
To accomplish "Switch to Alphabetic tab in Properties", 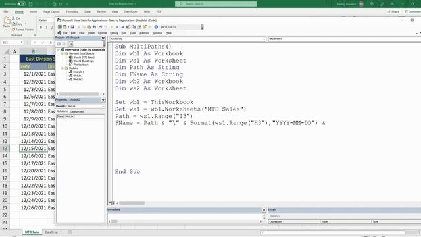I will click(62, 111).
